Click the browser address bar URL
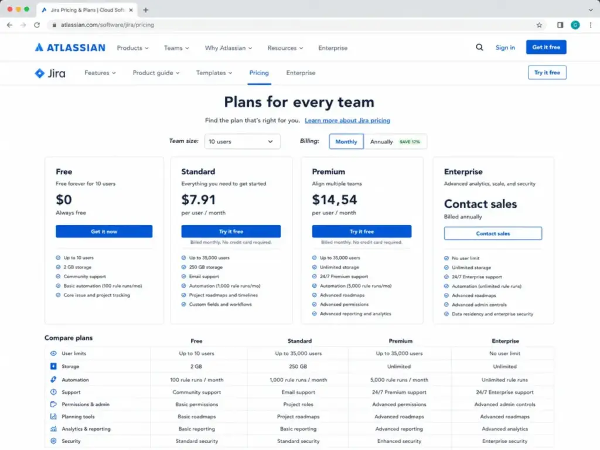The width and height of the screenshot is (600, 450). (108, 25)
